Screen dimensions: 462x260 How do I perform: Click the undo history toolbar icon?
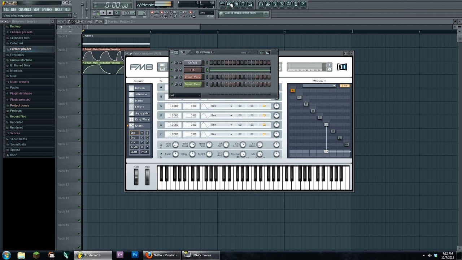coord(261,4)
